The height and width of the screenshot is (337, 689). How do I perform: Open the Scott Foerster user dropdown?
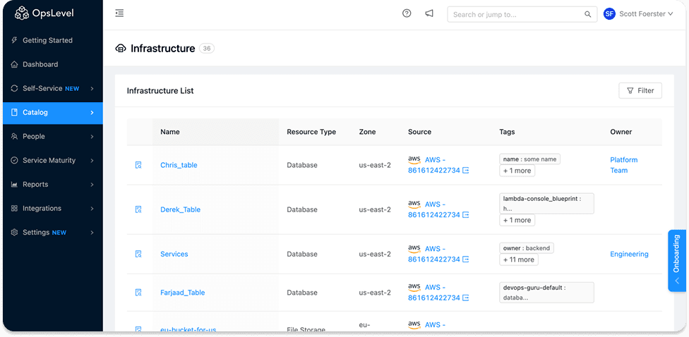(x=638, y=14)
